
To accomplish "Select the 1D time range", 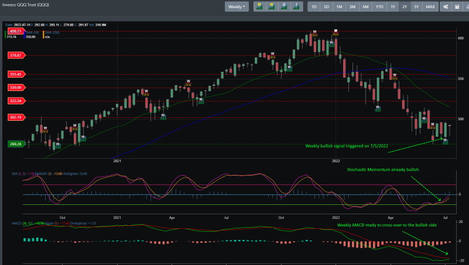I will tap(314, 6).
